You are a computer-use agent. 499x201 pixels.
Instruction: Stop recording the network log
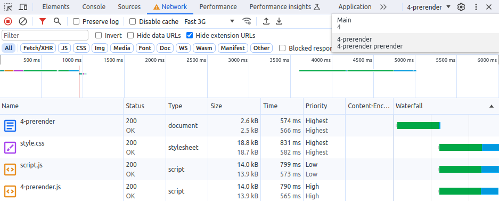pos(8,21)
